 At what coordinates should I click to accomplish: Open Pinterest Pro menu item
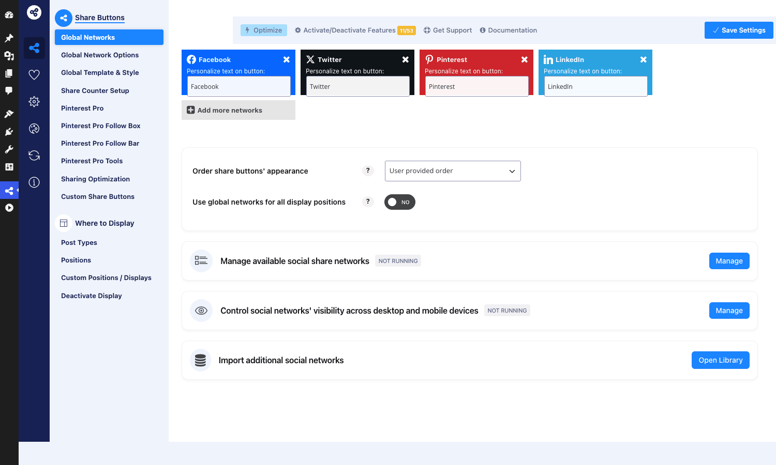coord(82,108)
